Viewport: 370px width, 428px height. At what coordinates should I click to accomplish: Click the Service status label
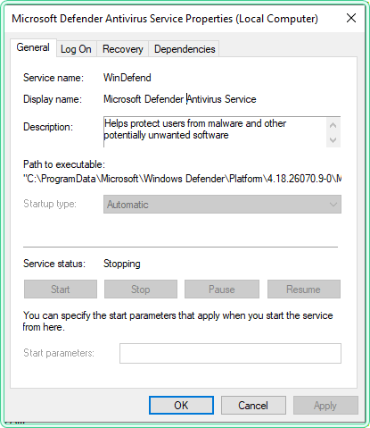[54, 264]
